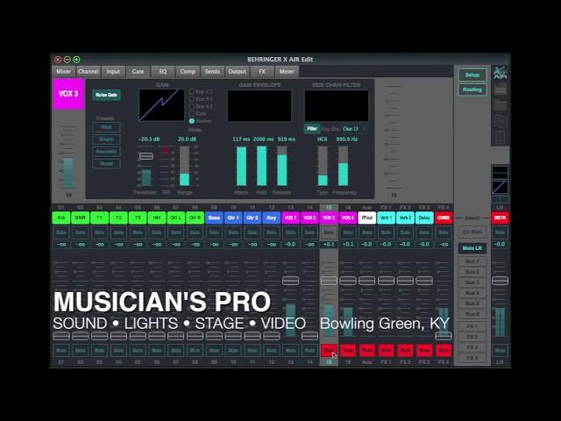This screenshot has width=561, height=421.
Task: Open the FX tab
Action: [262, 72]
